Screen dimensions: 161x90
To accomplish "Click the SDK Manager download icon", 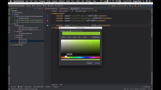I will [144, 6].
